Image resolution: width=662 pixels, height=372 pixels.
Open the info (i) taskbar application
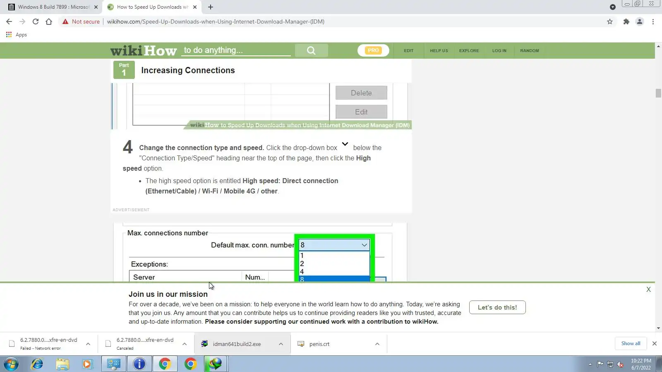click(139, 364)
